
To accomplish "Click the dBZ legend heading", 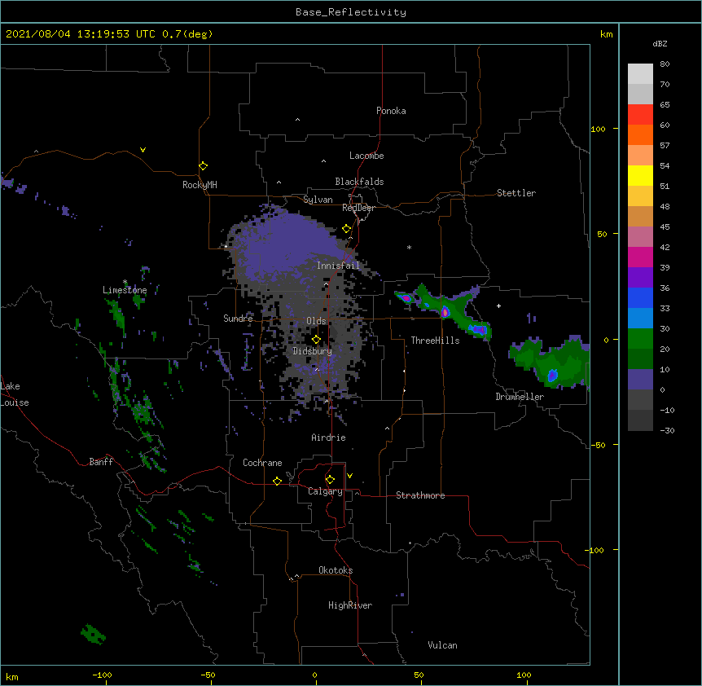I will tap(660, 43).
